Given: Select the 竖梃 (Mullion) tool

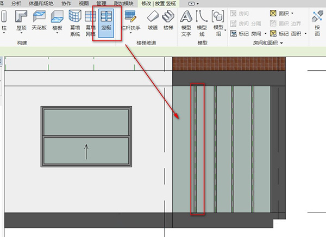Looking at the screenshot, I should click(x=106, y=23).
